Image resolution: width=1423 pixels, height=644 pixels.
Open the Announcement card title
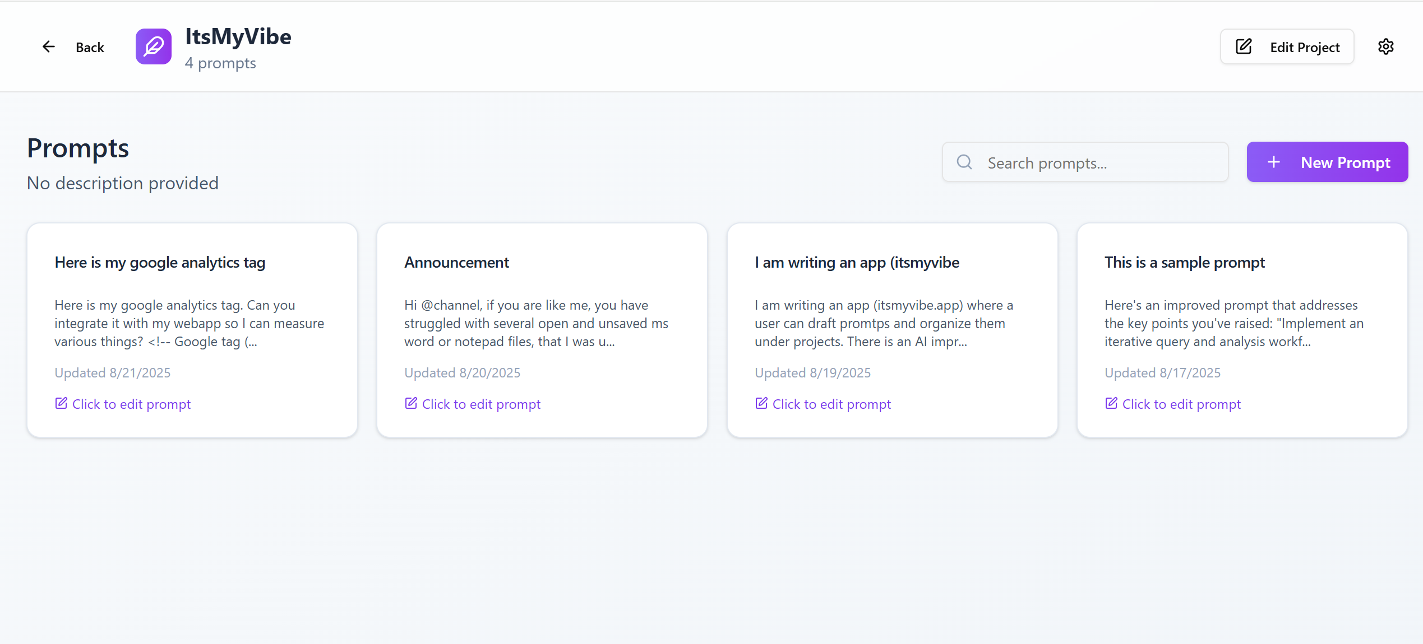tap(457, 263)
